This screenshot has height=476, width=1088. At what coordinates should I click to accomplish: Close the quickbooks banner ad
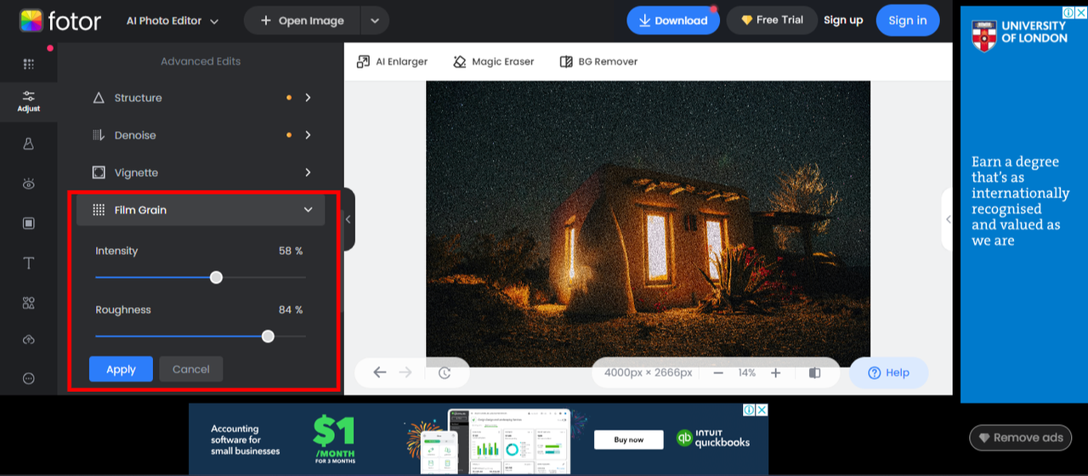pyautogui.click(x=762, y=410)
